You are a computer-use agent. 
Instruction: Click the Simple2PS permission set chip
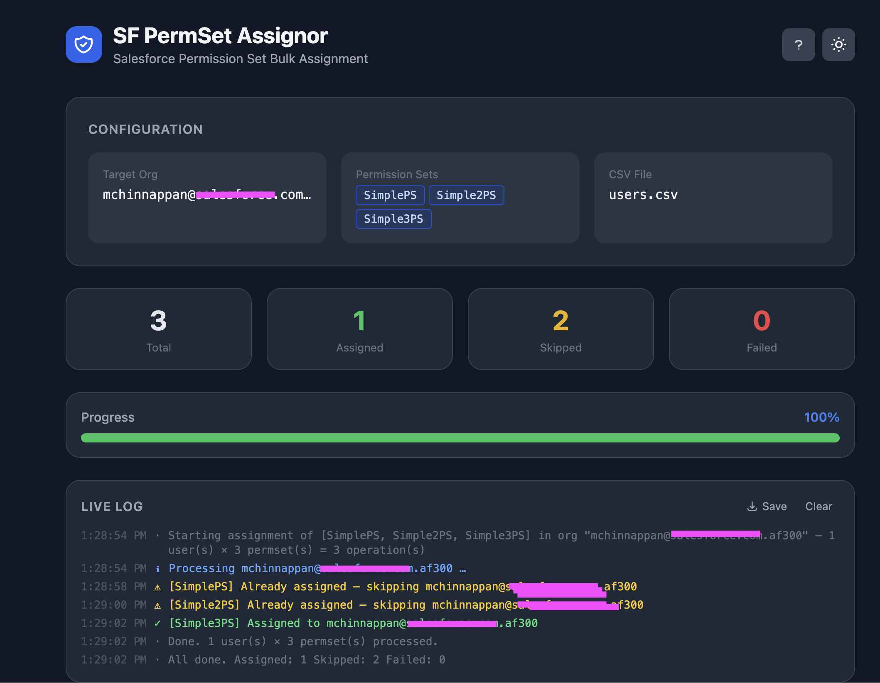pos(466,195)
